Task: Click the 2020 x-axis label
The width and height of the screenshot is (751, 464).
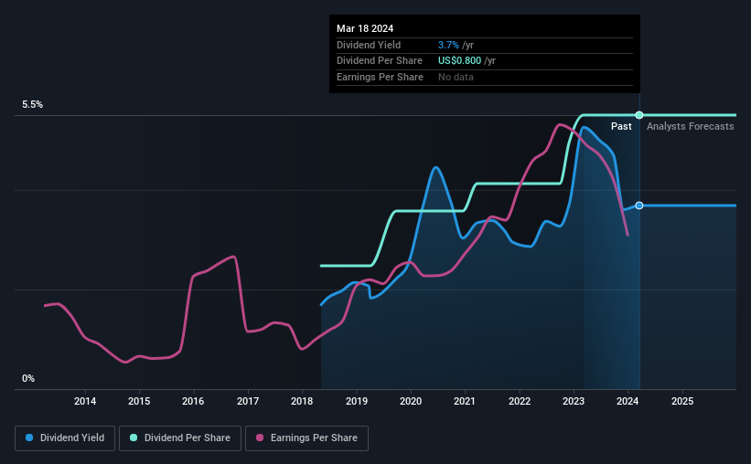Action: 411,401
